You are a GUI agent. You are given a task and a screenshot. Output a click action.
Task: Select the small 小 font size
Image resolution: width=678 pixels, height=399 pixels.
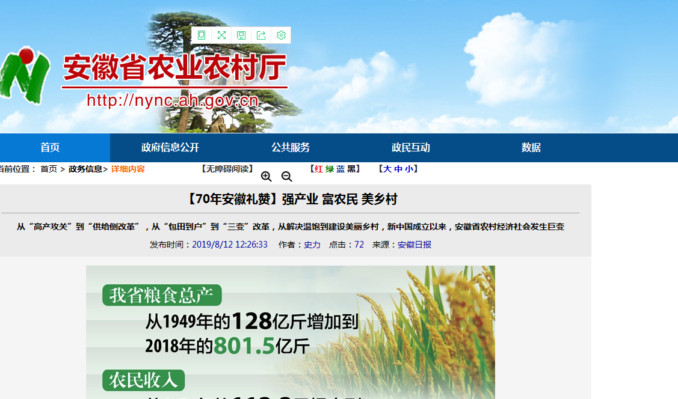(409, 169)
